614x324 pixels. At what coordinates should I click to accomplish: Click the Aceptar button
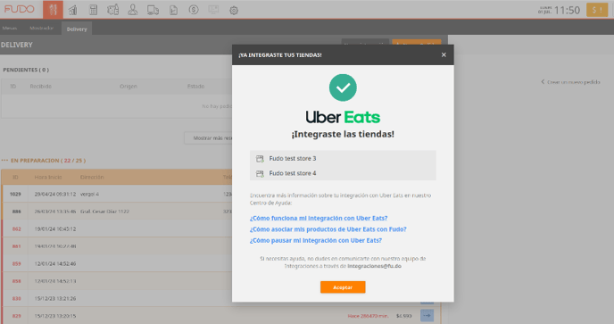343,287
